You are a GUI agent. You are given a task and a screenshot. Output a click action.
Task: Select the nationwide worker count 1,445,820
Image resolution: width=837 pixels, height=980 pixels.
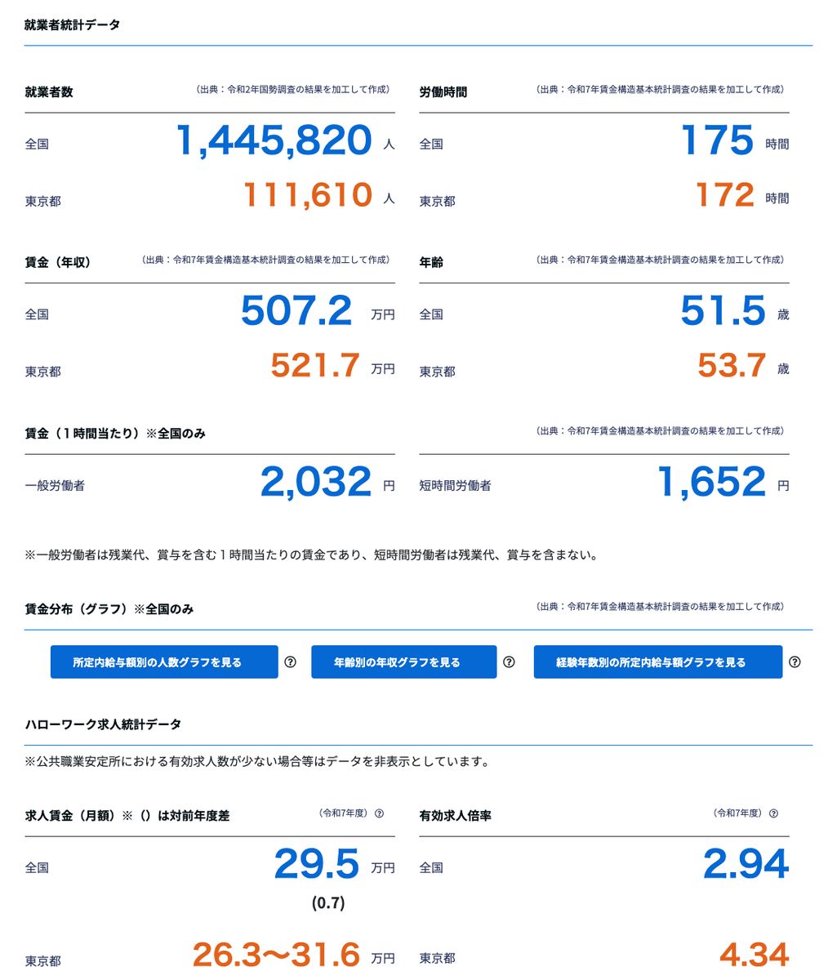coord(274,140)
